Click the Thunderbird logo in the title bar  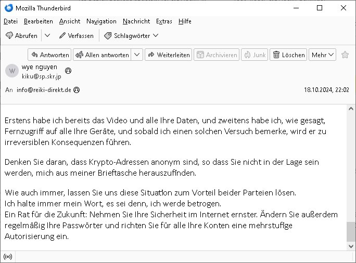coord(9,8)
